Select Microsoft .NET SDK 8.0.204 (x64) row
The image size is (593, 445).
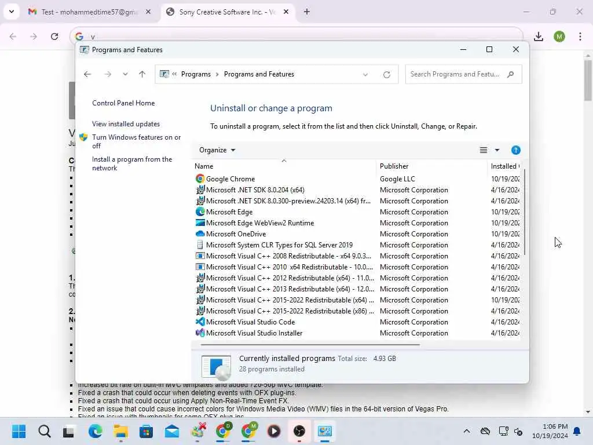click(x=357, y=190)
